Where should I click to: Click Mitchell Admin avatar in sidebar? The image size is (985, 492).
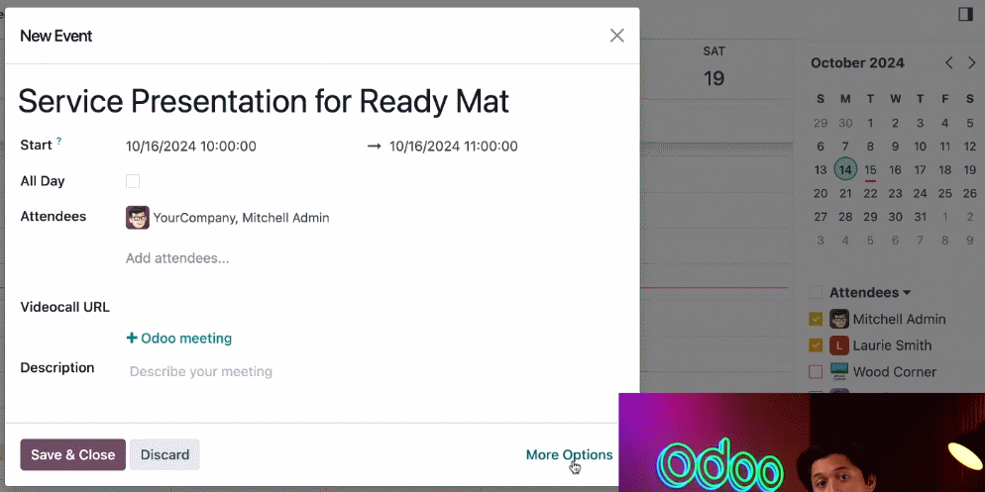coord(839,319)
